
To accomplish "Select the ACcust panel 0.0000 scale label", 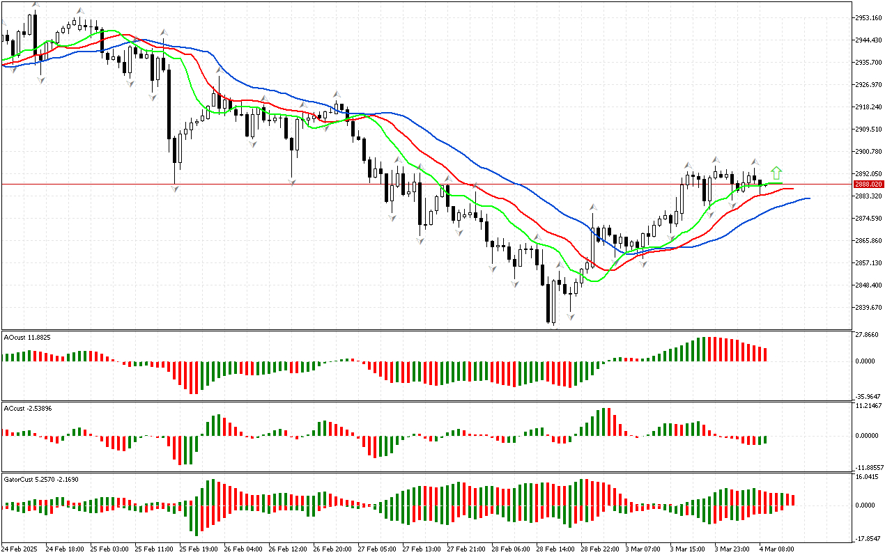I will click(868, 436).
